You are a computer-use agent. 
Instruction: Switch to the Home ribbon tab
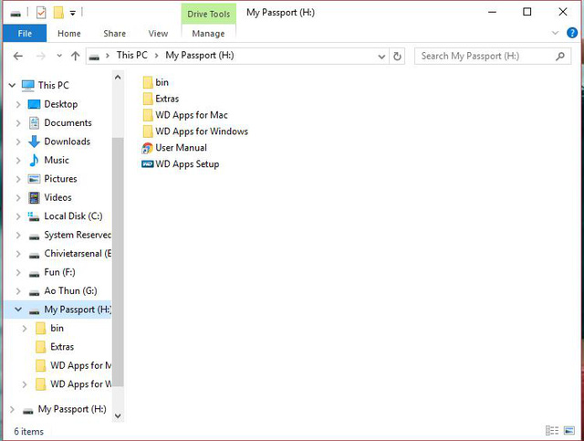pos(69,34)
